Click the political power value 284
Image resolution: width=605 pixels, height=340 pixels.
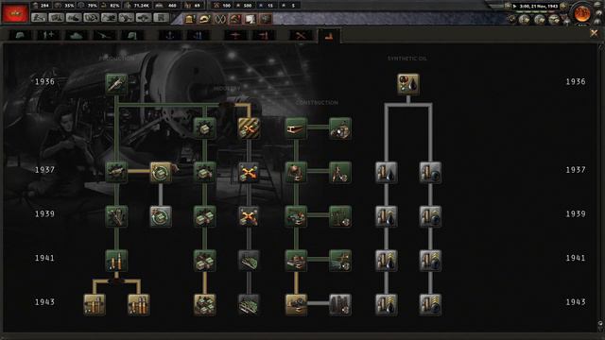(44, 6)
